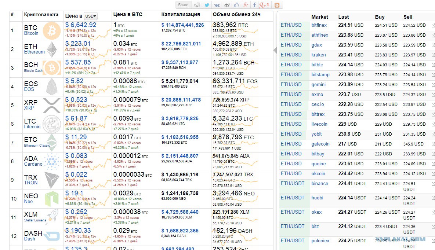
Task: Click the Last column header
Action: pyautogui.click(x=344, y=17)
